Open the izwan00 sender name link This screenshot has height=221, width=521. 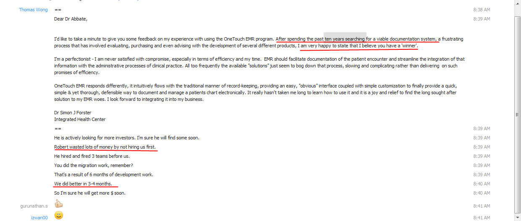(39, 218)
